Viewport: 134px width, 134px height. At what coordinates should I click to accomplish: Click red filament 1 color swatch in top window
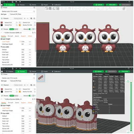[x=2, y=22]
